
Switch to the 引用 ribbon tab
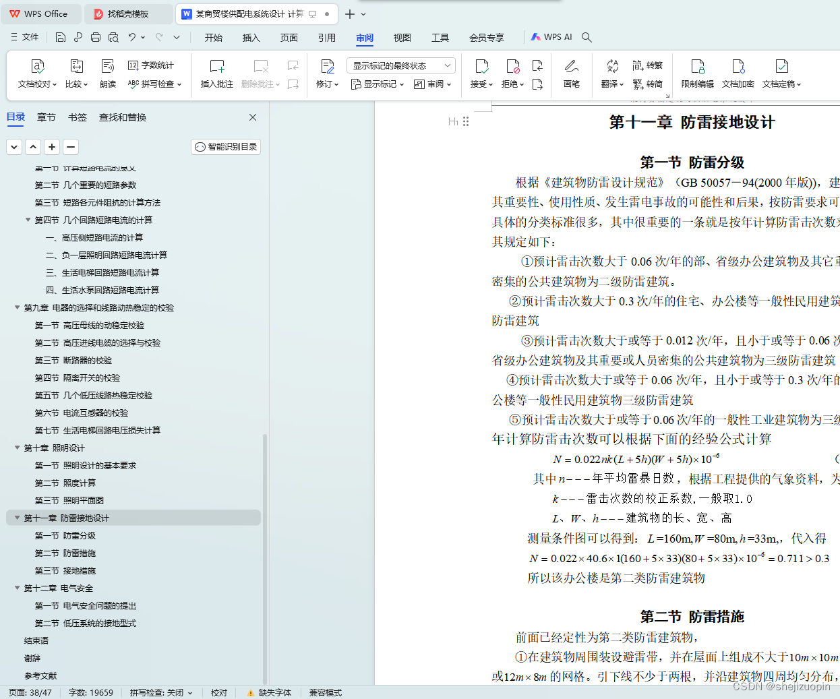click(x=327, y=38)
